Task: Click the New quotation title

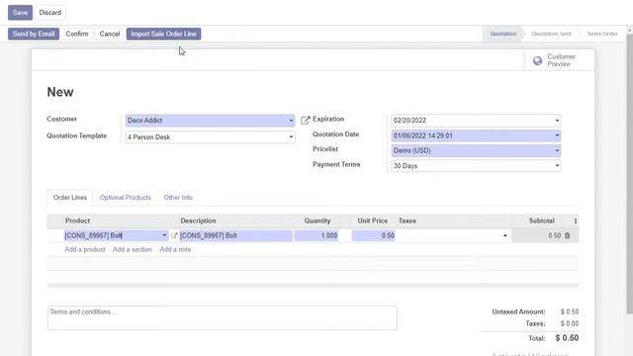Action: 60,92
